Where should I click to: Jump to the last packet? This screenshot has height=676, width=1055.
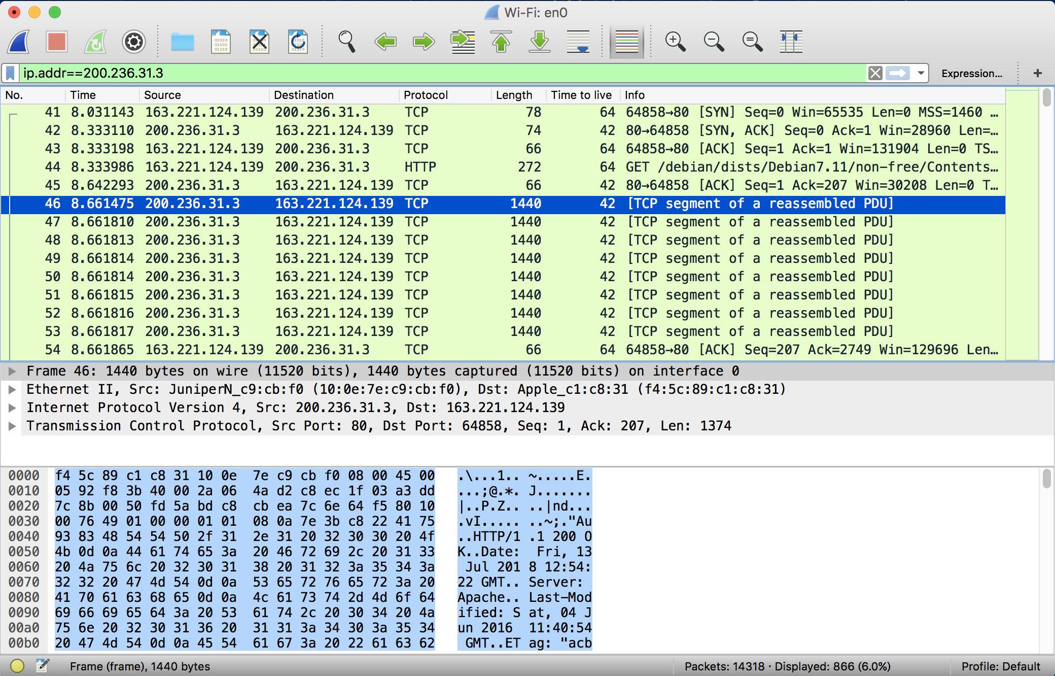click(540, 42)
